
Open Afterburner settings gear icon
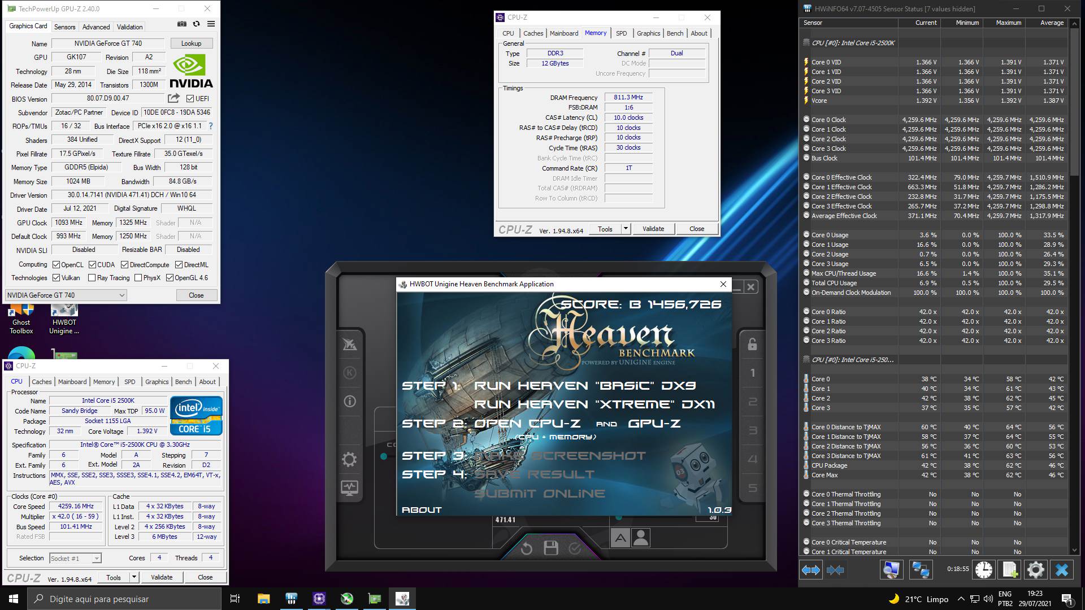[350, 459]
